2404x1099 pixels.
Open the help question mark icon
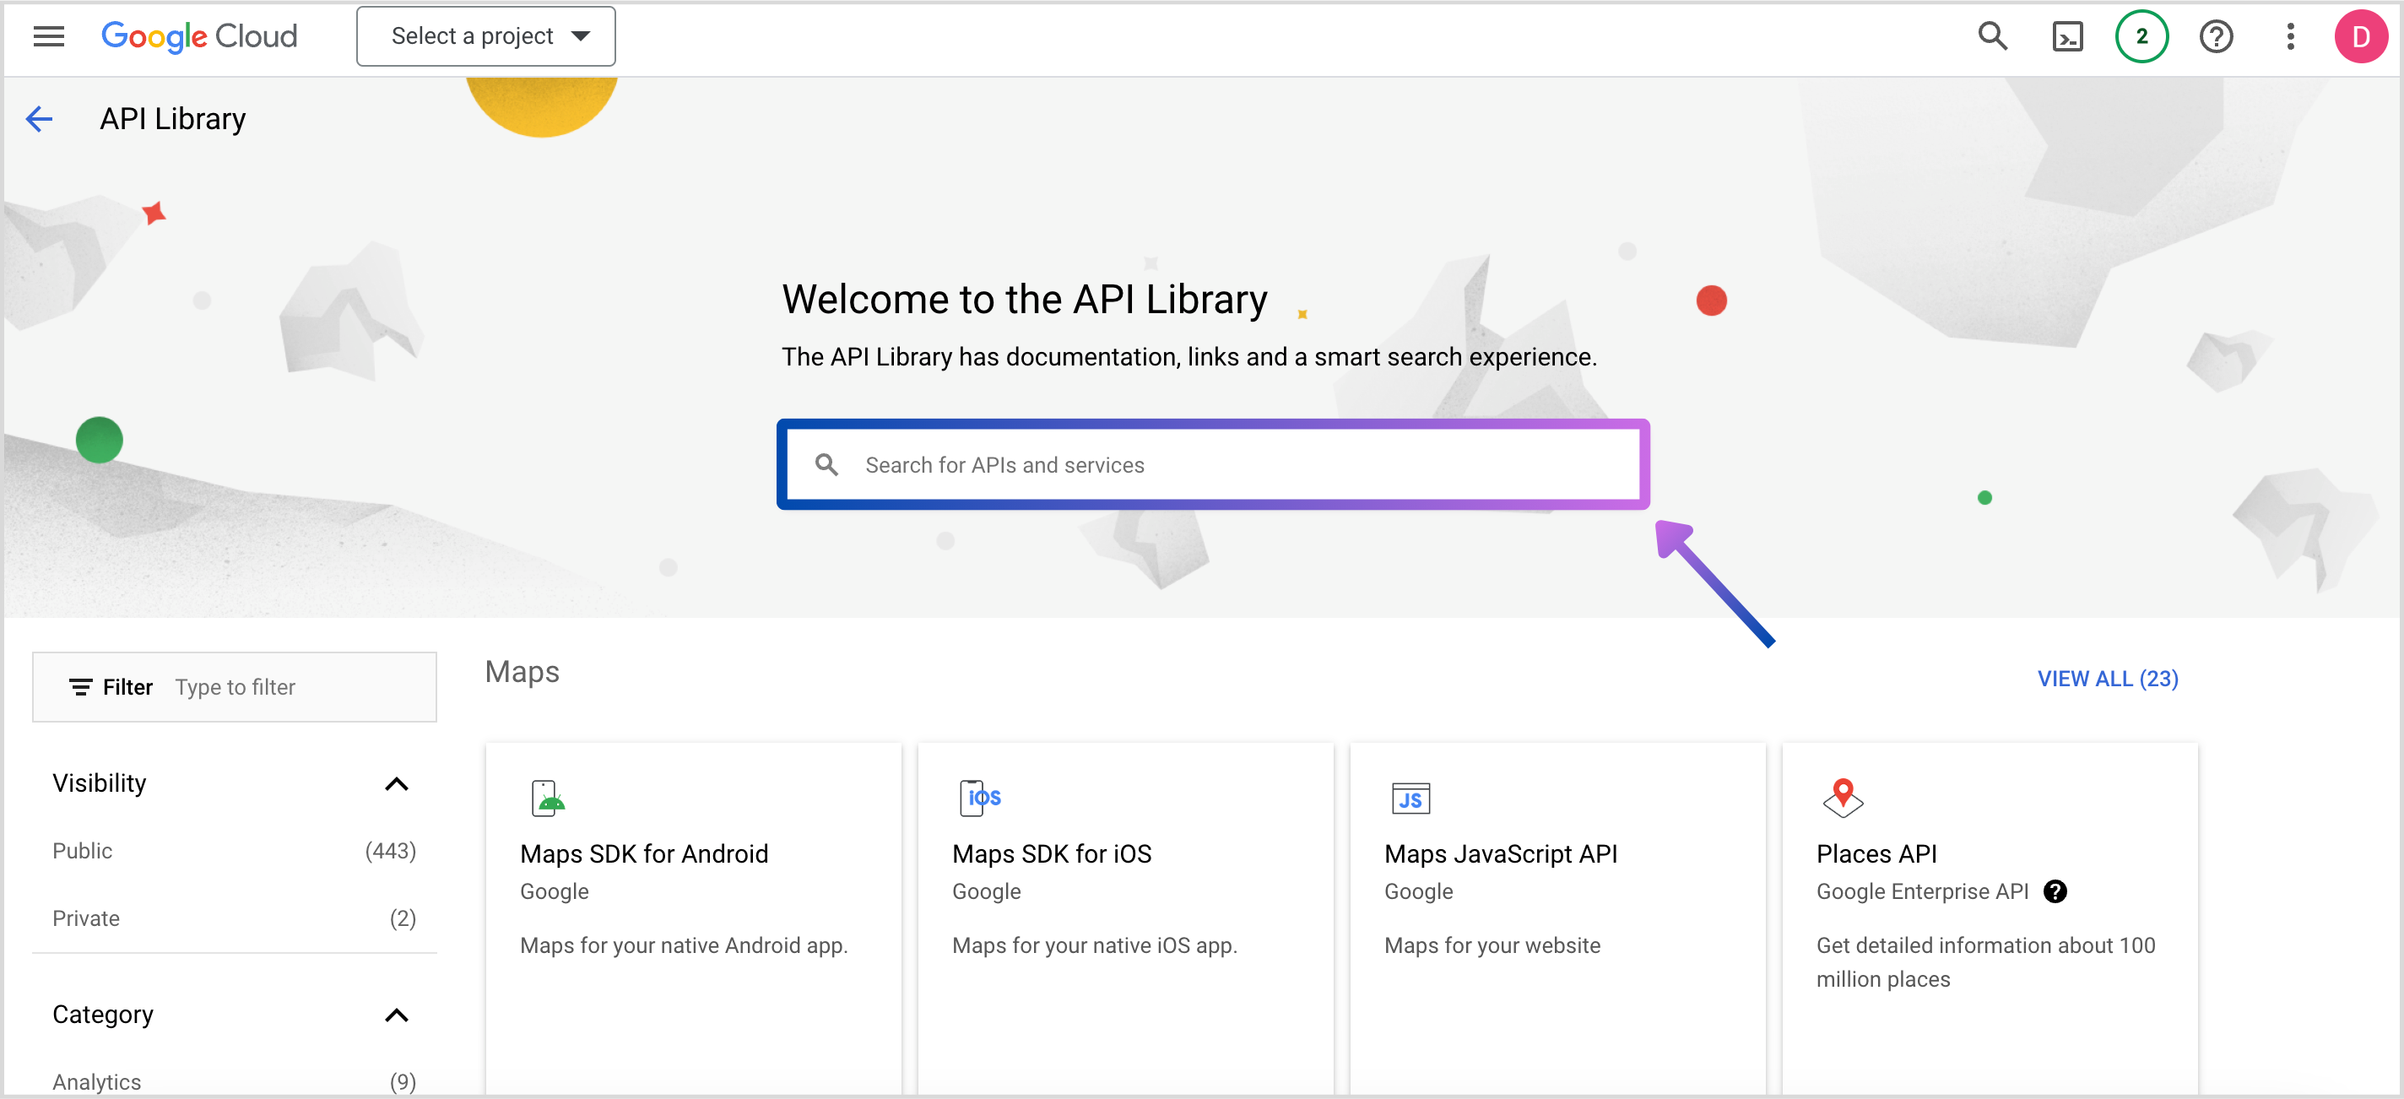click(x=2216, y=36)
